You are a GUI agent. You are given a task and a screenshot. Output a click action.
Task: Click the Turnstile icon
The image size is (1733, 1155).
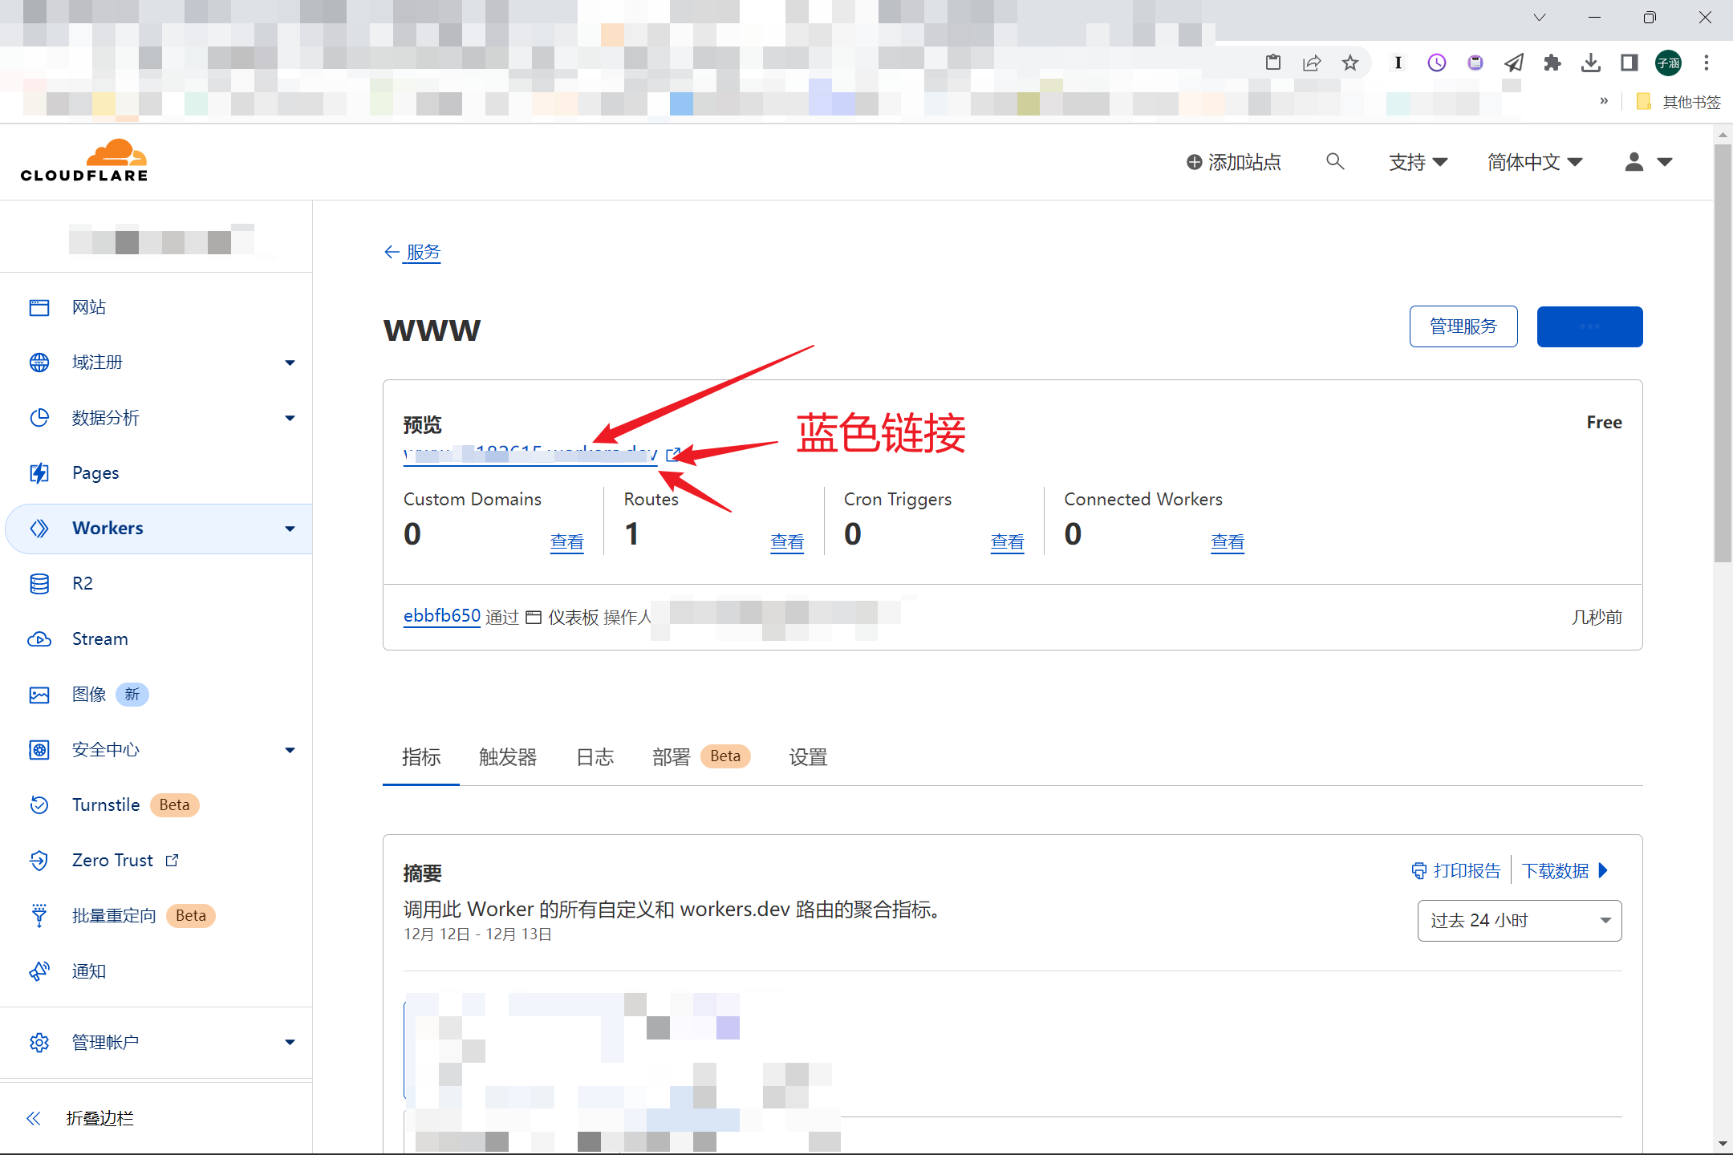point(39,805)
